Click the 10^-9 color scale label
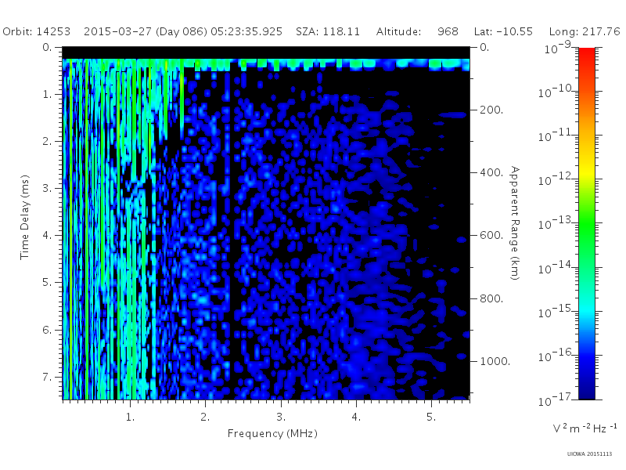 point(558,48)
